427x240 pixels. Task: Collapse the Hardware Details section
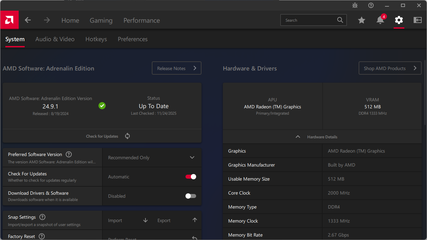click(298, 137)
